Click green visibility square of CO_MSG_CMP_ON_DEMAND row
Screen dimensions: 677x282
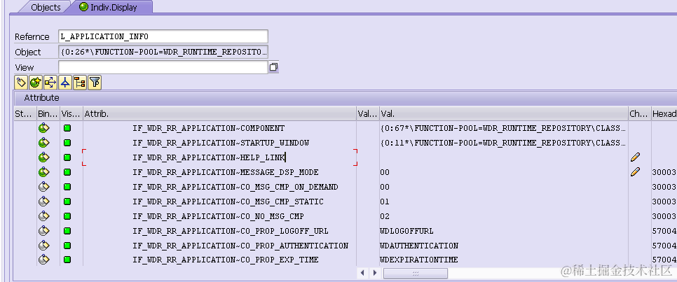[67, 187]
